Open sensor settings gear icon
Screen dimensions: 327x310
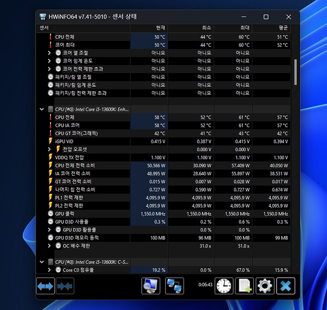click(x=265, y=286)
